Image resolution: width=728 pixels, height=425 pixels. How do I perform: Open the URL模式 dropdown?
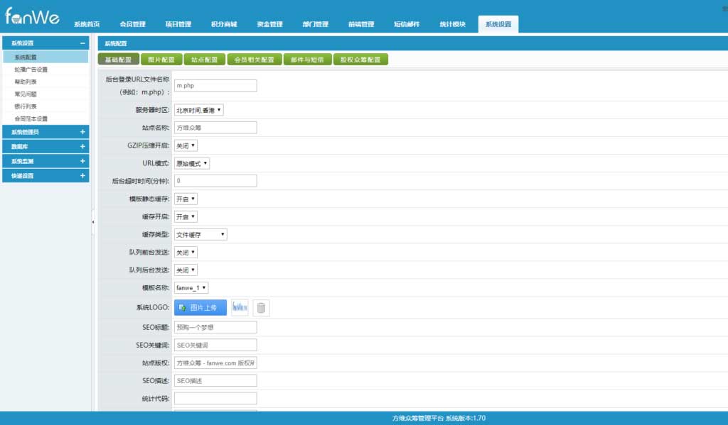coord(192,164)
